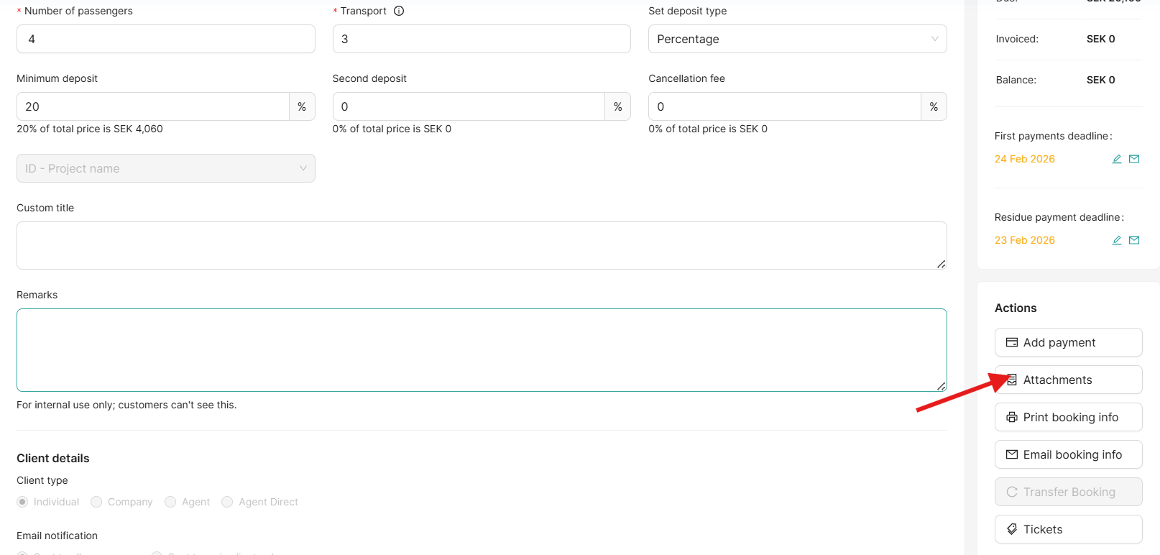Click the tag icon on Tickets

[x=1012, y=529]
